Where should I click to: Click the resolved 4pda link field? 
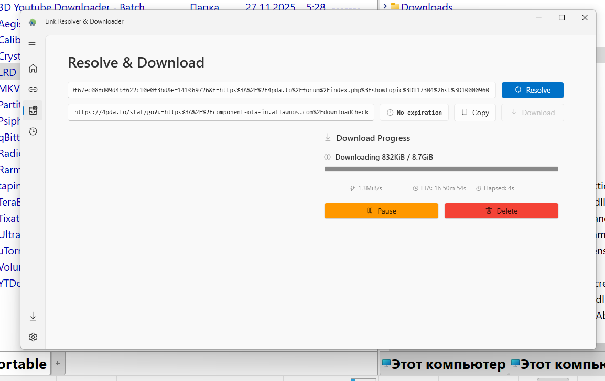coord(221,112)
